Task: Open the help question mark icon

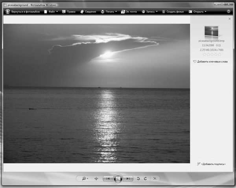Action: pyautogui.click(x=229, y=12)
